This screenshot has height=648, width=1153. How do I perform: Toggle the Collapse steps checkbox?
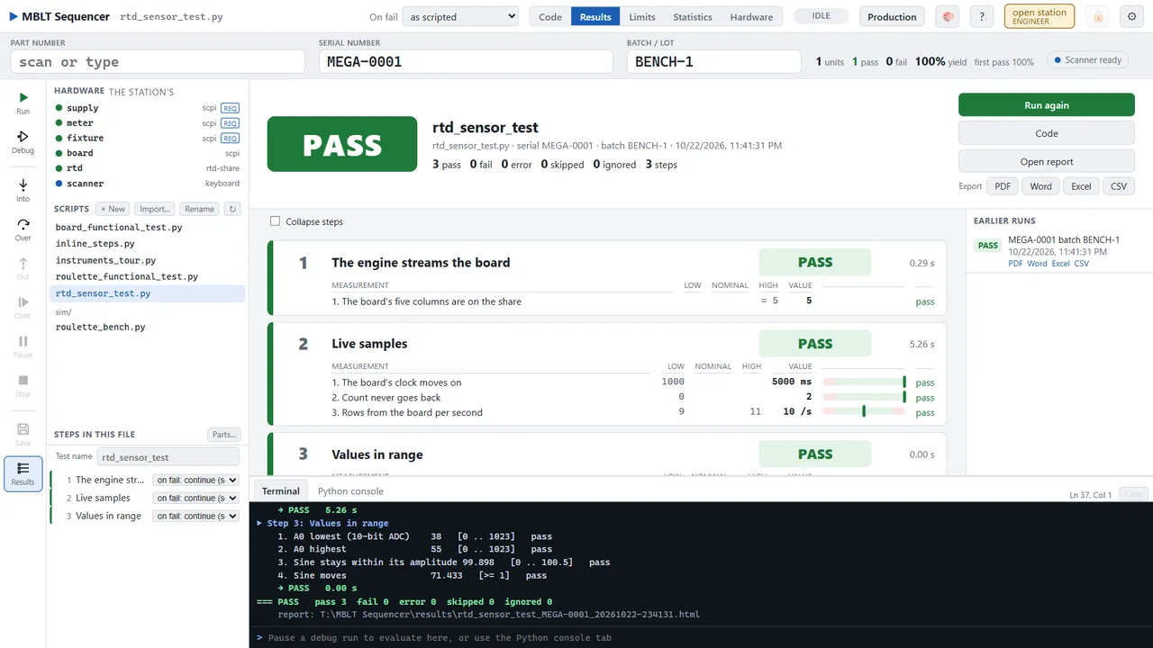click(x=276, y=221)
